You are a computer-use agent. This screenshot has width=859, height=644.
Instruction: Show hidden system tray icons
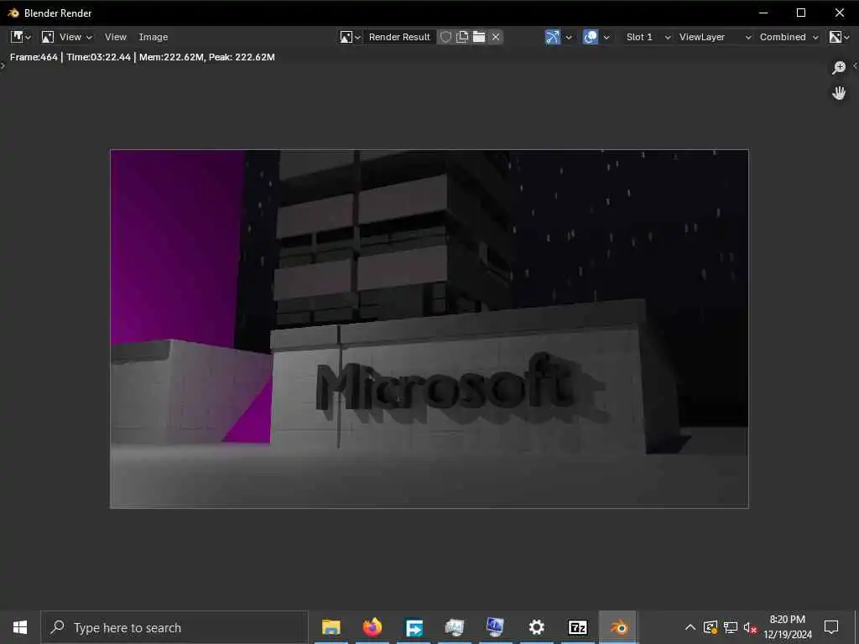click(x=690, y=627)
